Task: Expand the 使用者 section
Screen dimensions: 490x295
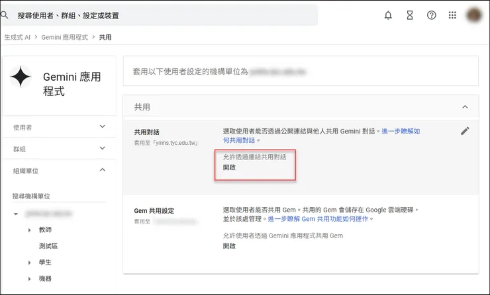Action: coord(59,127)
